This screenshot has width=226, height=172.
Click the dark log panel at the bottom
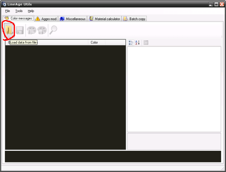(113, 156)
